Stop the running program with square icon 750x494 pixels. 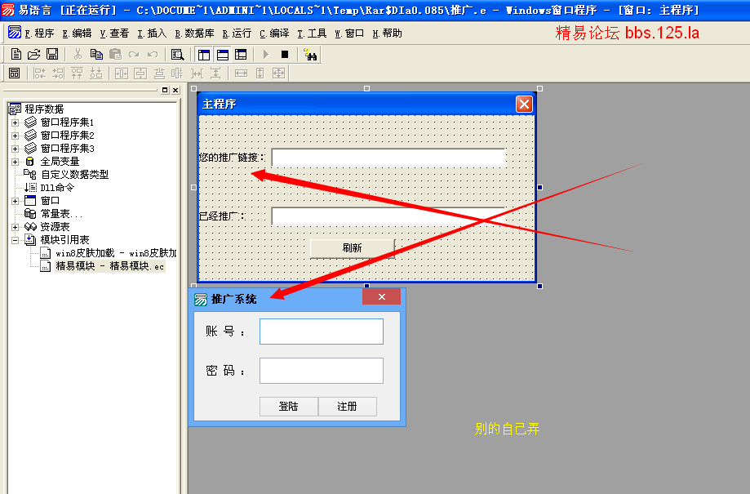pos(285,55)
